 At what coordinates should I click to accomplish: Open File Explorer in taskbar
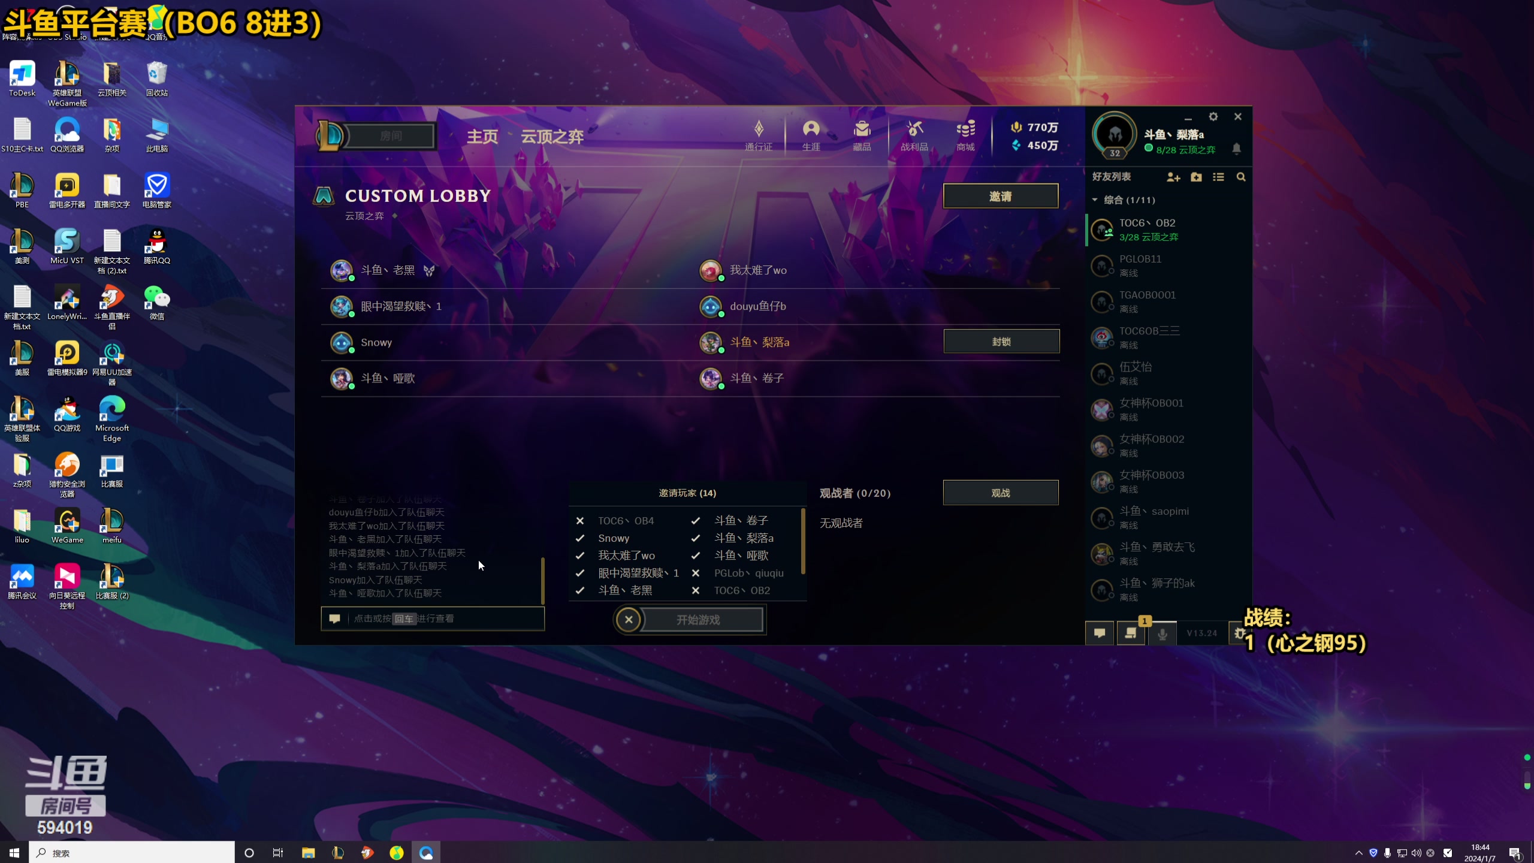click(308, 852)
